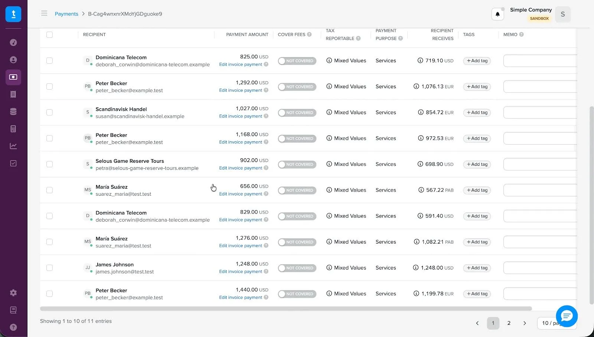Image resolution: width=594 pixels, height=337 pixels.
Task: Add tag to María Suárez 656.00 payment
Action: (x=477, y=190)
